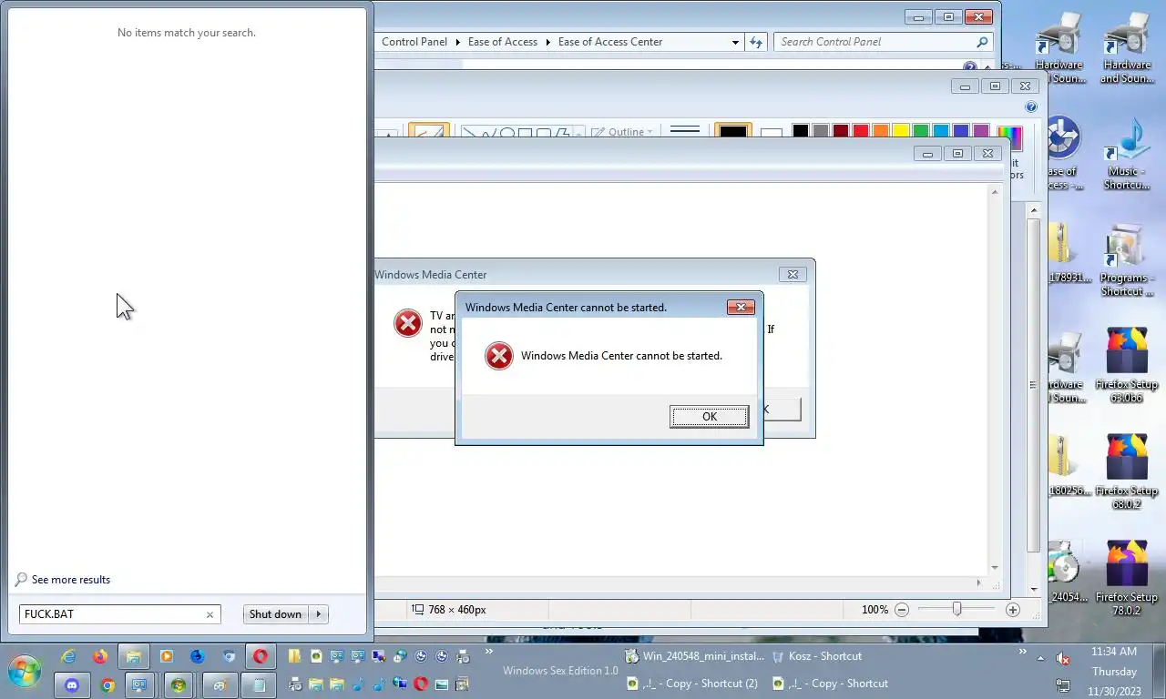The height and width of the screenshot is (699, 1166).
Task: Open Paint's Outline dropdown
Action: [623, 132]
